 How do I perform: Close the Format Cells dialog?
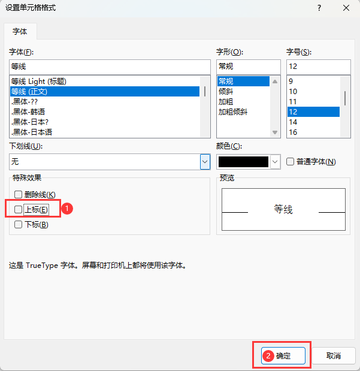click(x=346, y=8)
